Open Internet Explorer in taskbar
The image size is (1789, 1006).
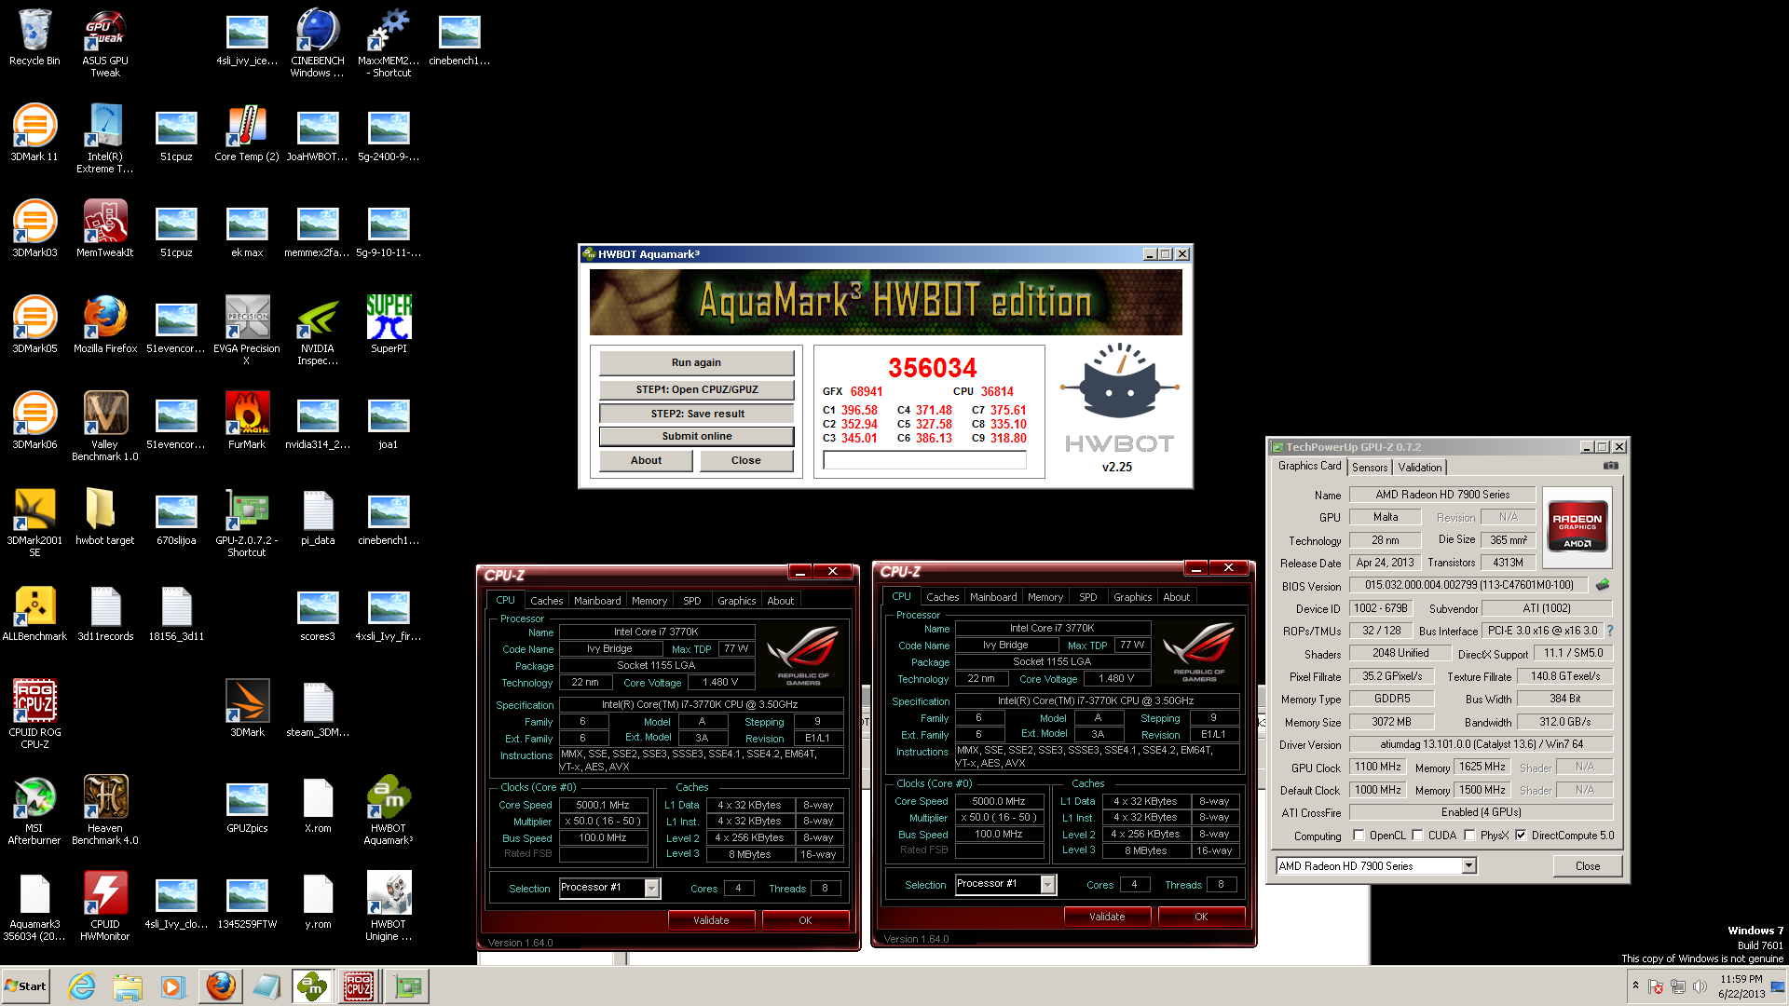pyautogui.click(x=82, y=986)
